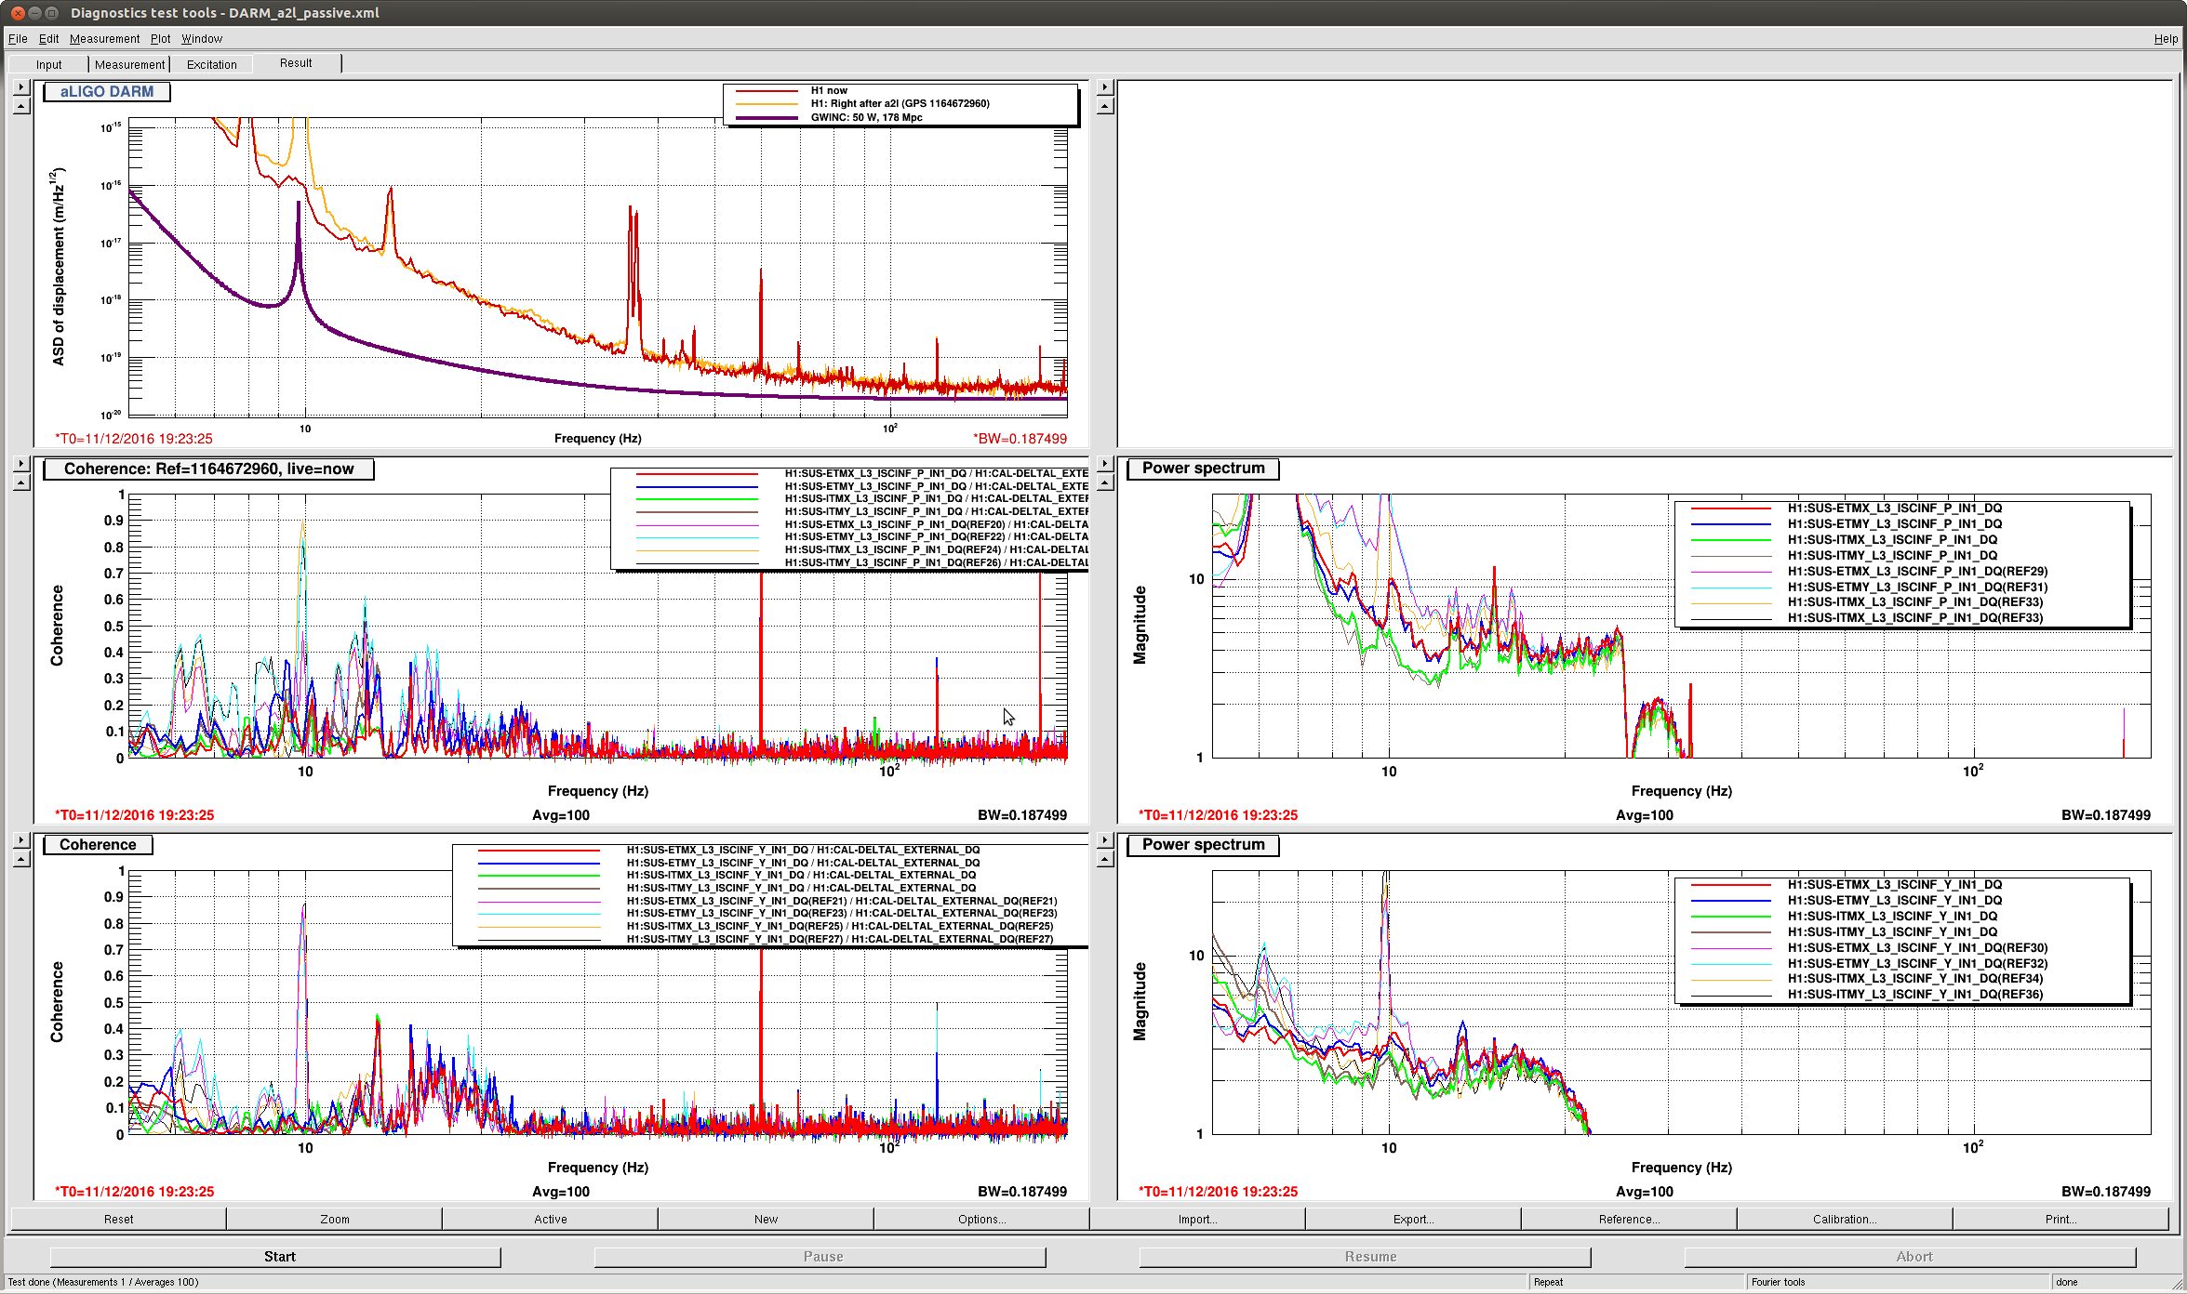The width and height of the screenshot is (2187, 1294).
Task: Select the Result tab
Action: pyautogui.click(x=296, y=63)
